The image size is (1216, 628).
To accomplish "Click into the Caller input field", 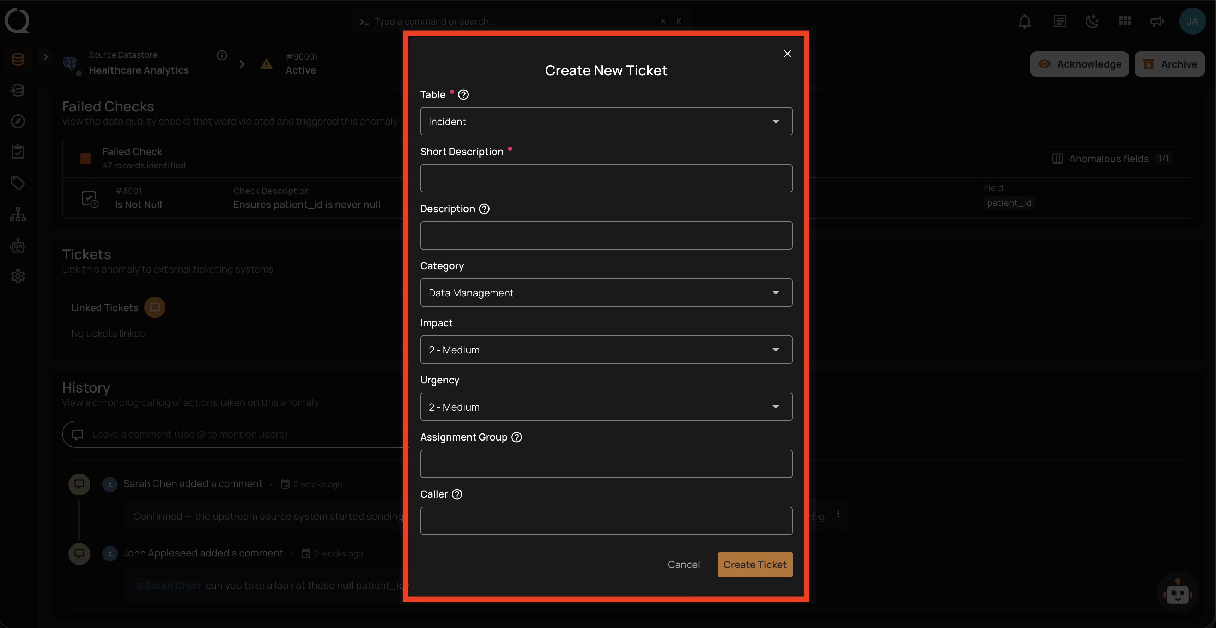I will [x=606, y=521].
